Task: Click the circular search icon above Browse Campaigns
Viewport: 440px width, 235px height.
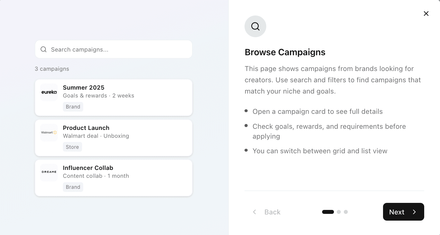Action: coord(255,26)
